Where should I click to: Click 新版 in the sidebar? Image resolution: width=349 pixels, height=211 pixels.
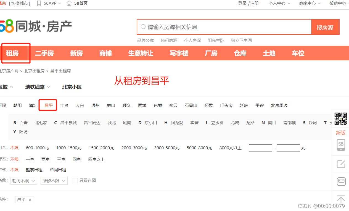(x=340, y=133)
